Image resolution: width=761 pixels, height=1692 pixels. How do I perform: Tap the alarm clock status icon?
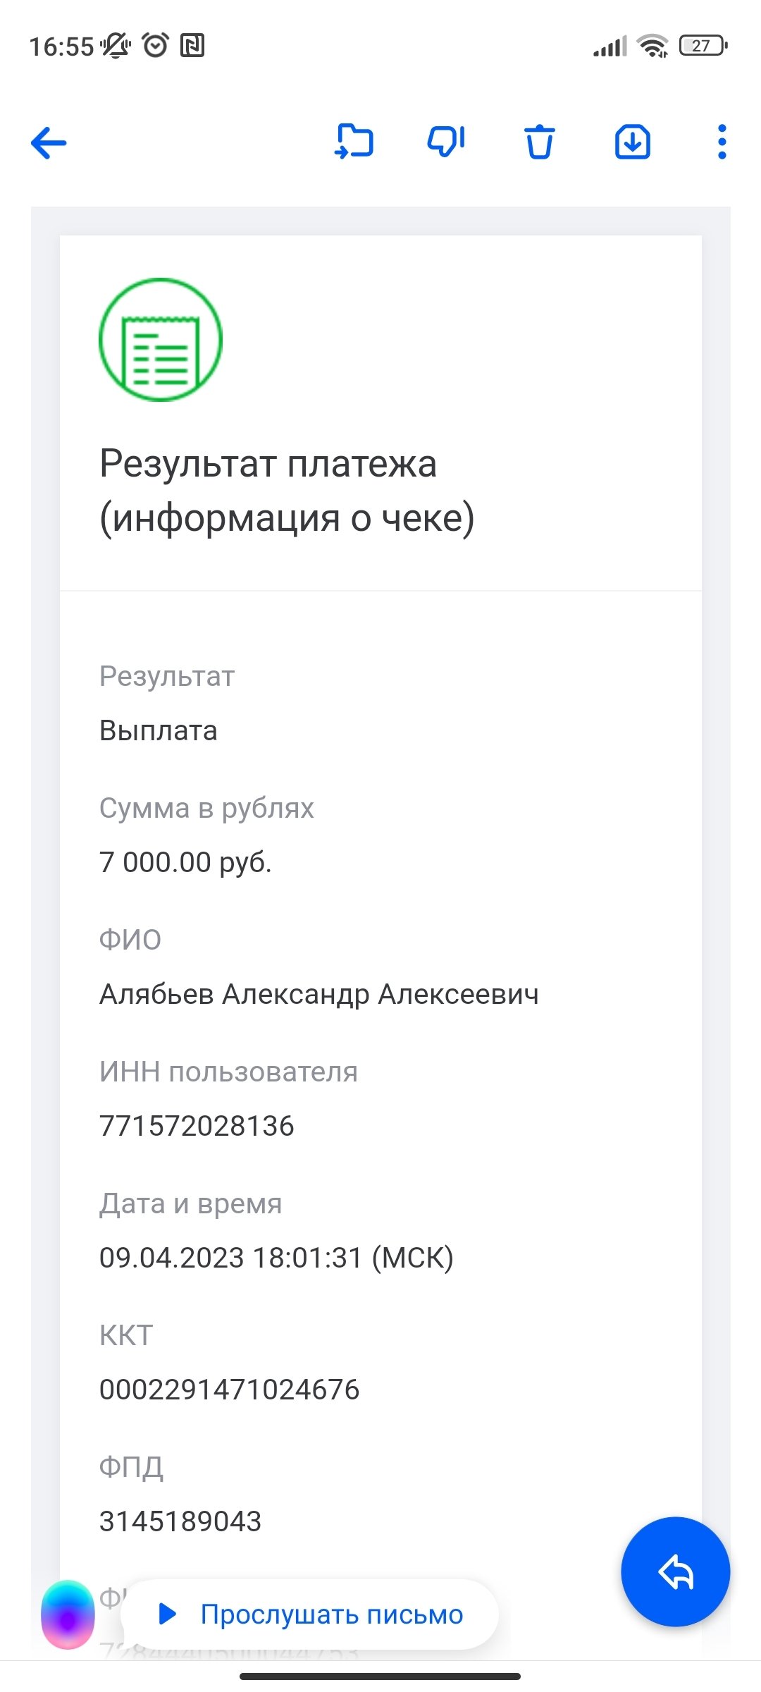pyautogui.click(x=155, y=46)
